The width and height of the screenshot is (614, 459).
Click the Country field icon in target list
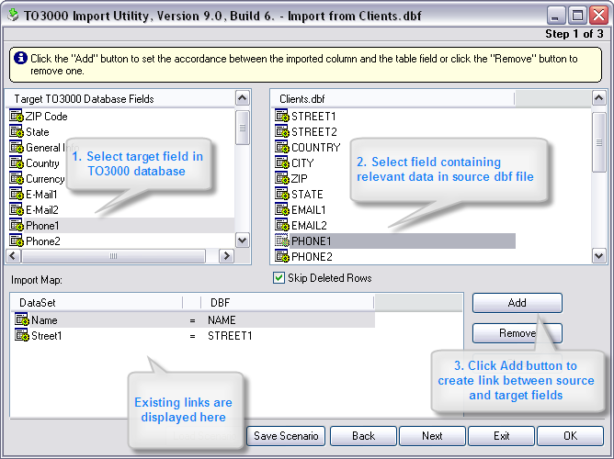pos(17,163)
